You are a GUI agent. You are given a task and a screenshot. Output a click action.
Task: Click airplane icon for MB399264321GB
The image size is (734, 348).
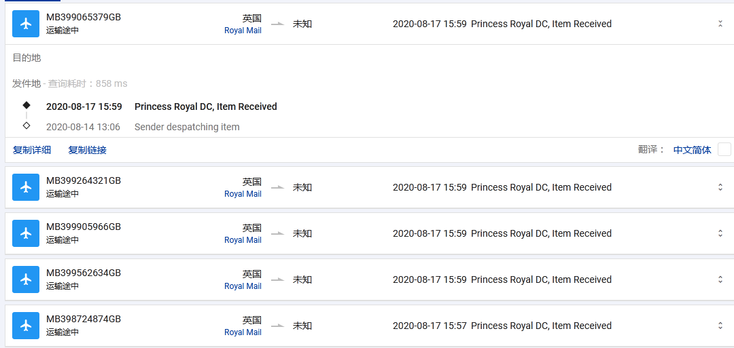click(26, 187)
